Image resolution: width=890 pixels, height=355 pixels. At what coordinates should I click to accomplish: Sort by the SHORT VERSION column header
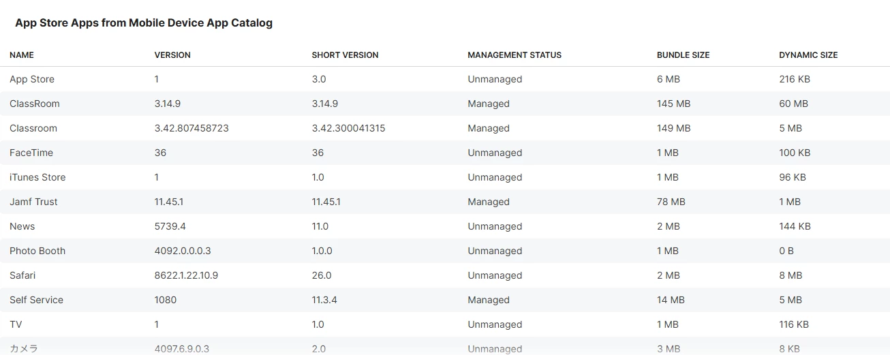point(345,55)
